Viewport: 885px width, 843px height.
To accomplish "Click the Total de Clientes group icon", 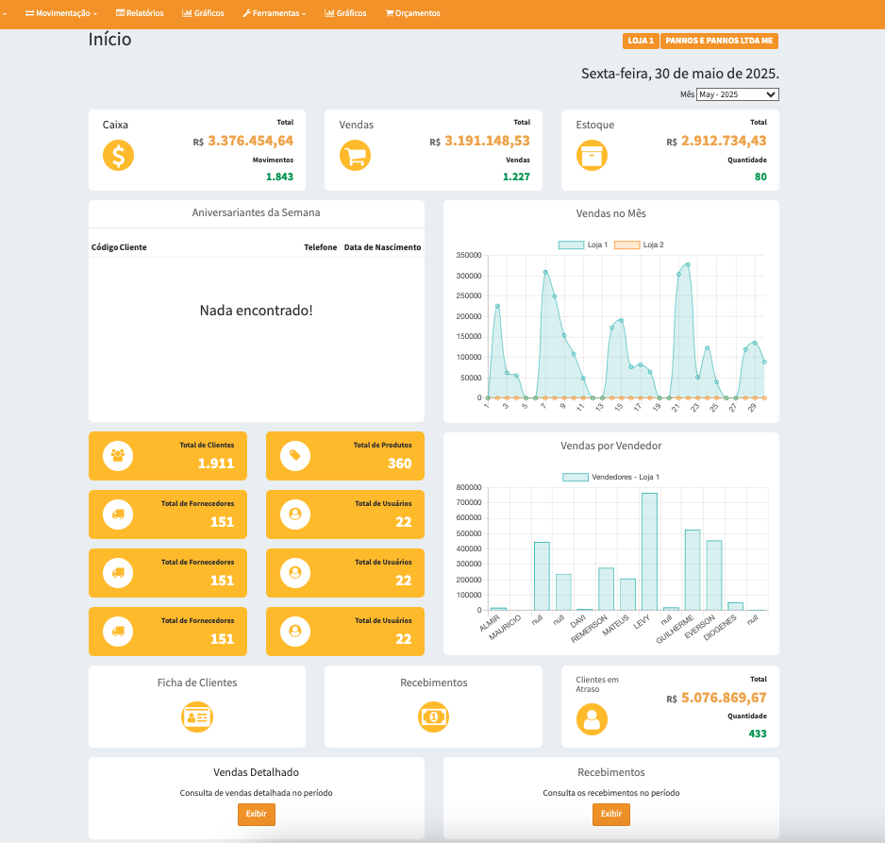I will [x=118, y=456].
